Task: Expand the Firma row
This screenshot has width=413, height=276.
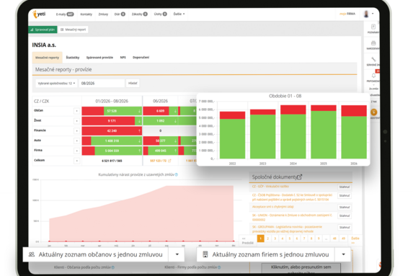Action: point(76,151)
